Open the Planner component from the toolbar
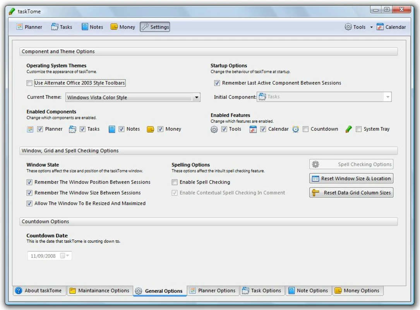Screen dimensions: 420x310 [29, 27]
